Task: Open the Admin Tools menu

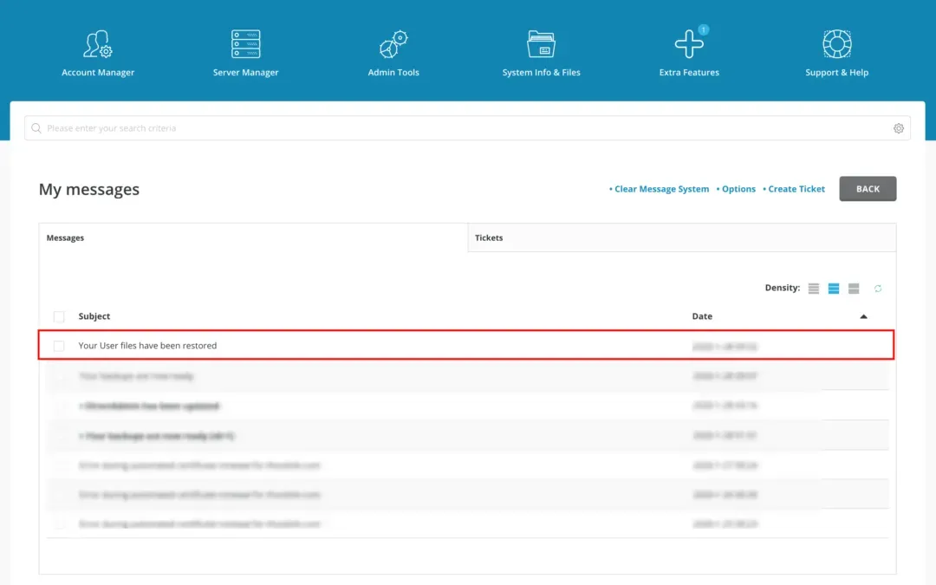Action: 393,53
